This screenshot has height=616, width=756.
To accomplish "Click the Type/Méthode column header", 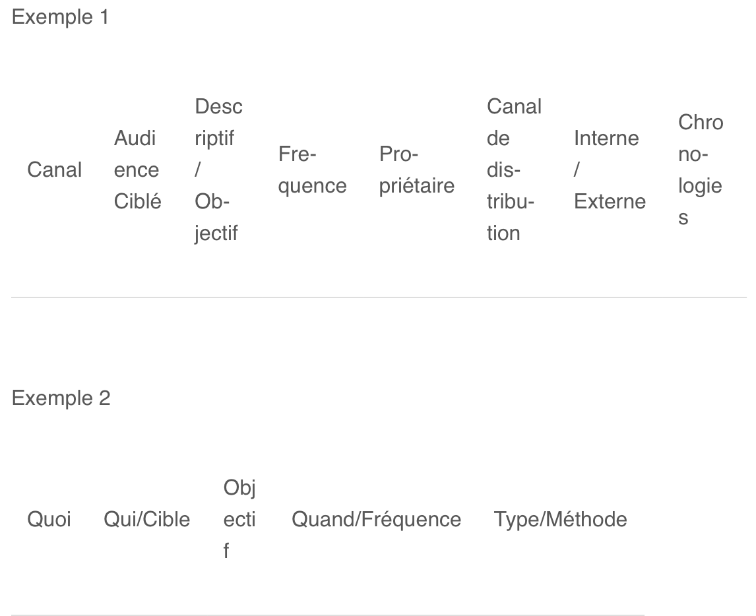I will (x=560, y=519).
